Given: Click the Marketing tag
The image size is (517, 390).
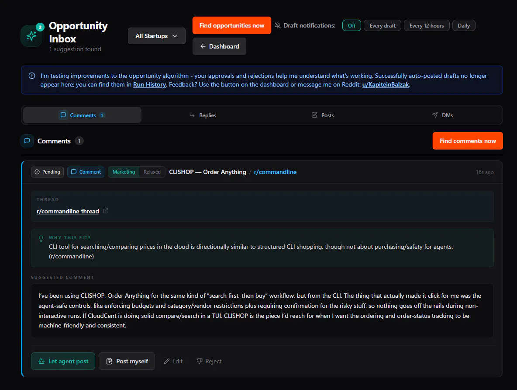Looking at the screenshot, I should point(124,172).
